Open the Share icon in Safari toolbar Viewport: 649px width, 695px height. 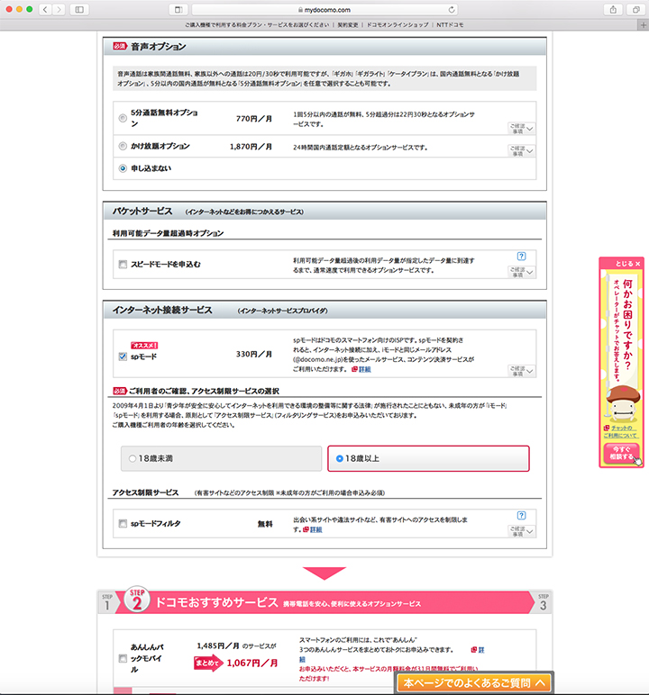tap(613, 9)
